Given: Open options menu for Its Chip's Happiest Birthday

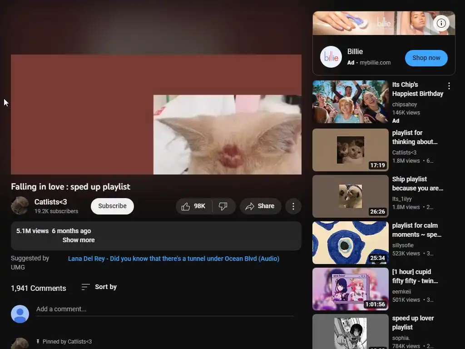Looking at the screenshot, I should pos(449,86).
